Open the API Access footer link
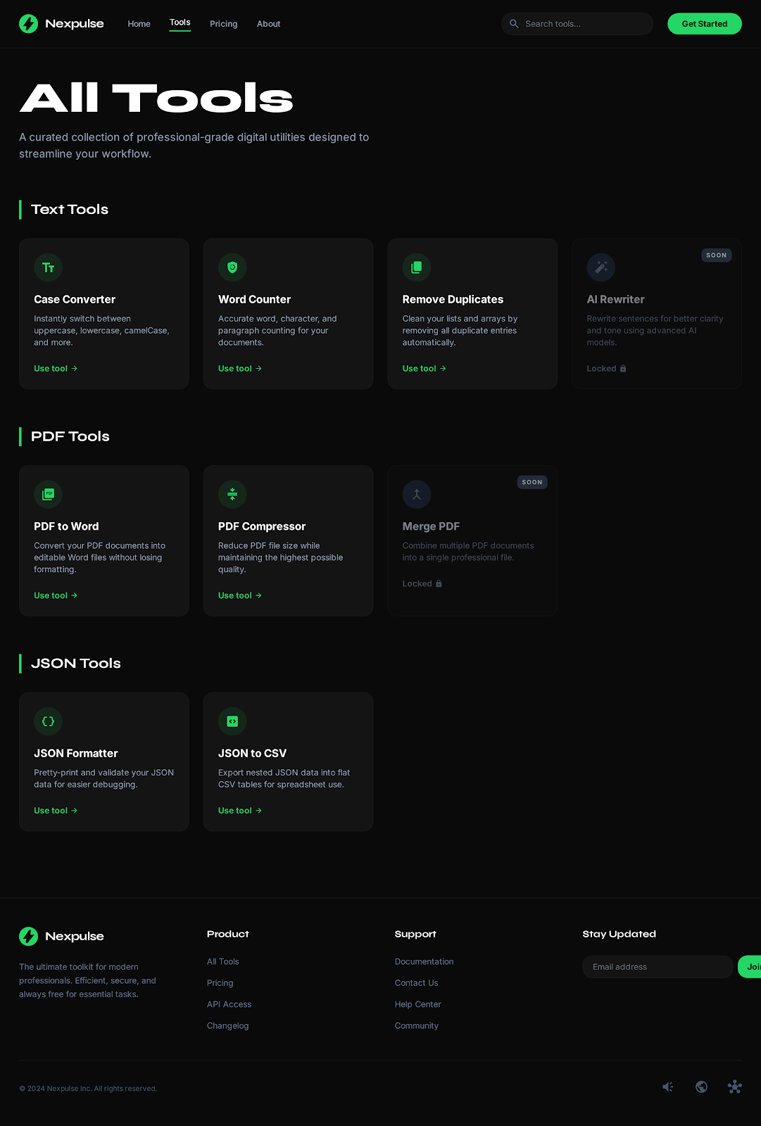761x1126 pixels. point(229,1004)
